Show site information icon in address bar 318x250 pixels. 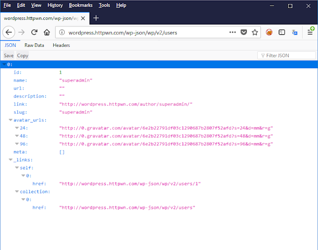point(62,32)
